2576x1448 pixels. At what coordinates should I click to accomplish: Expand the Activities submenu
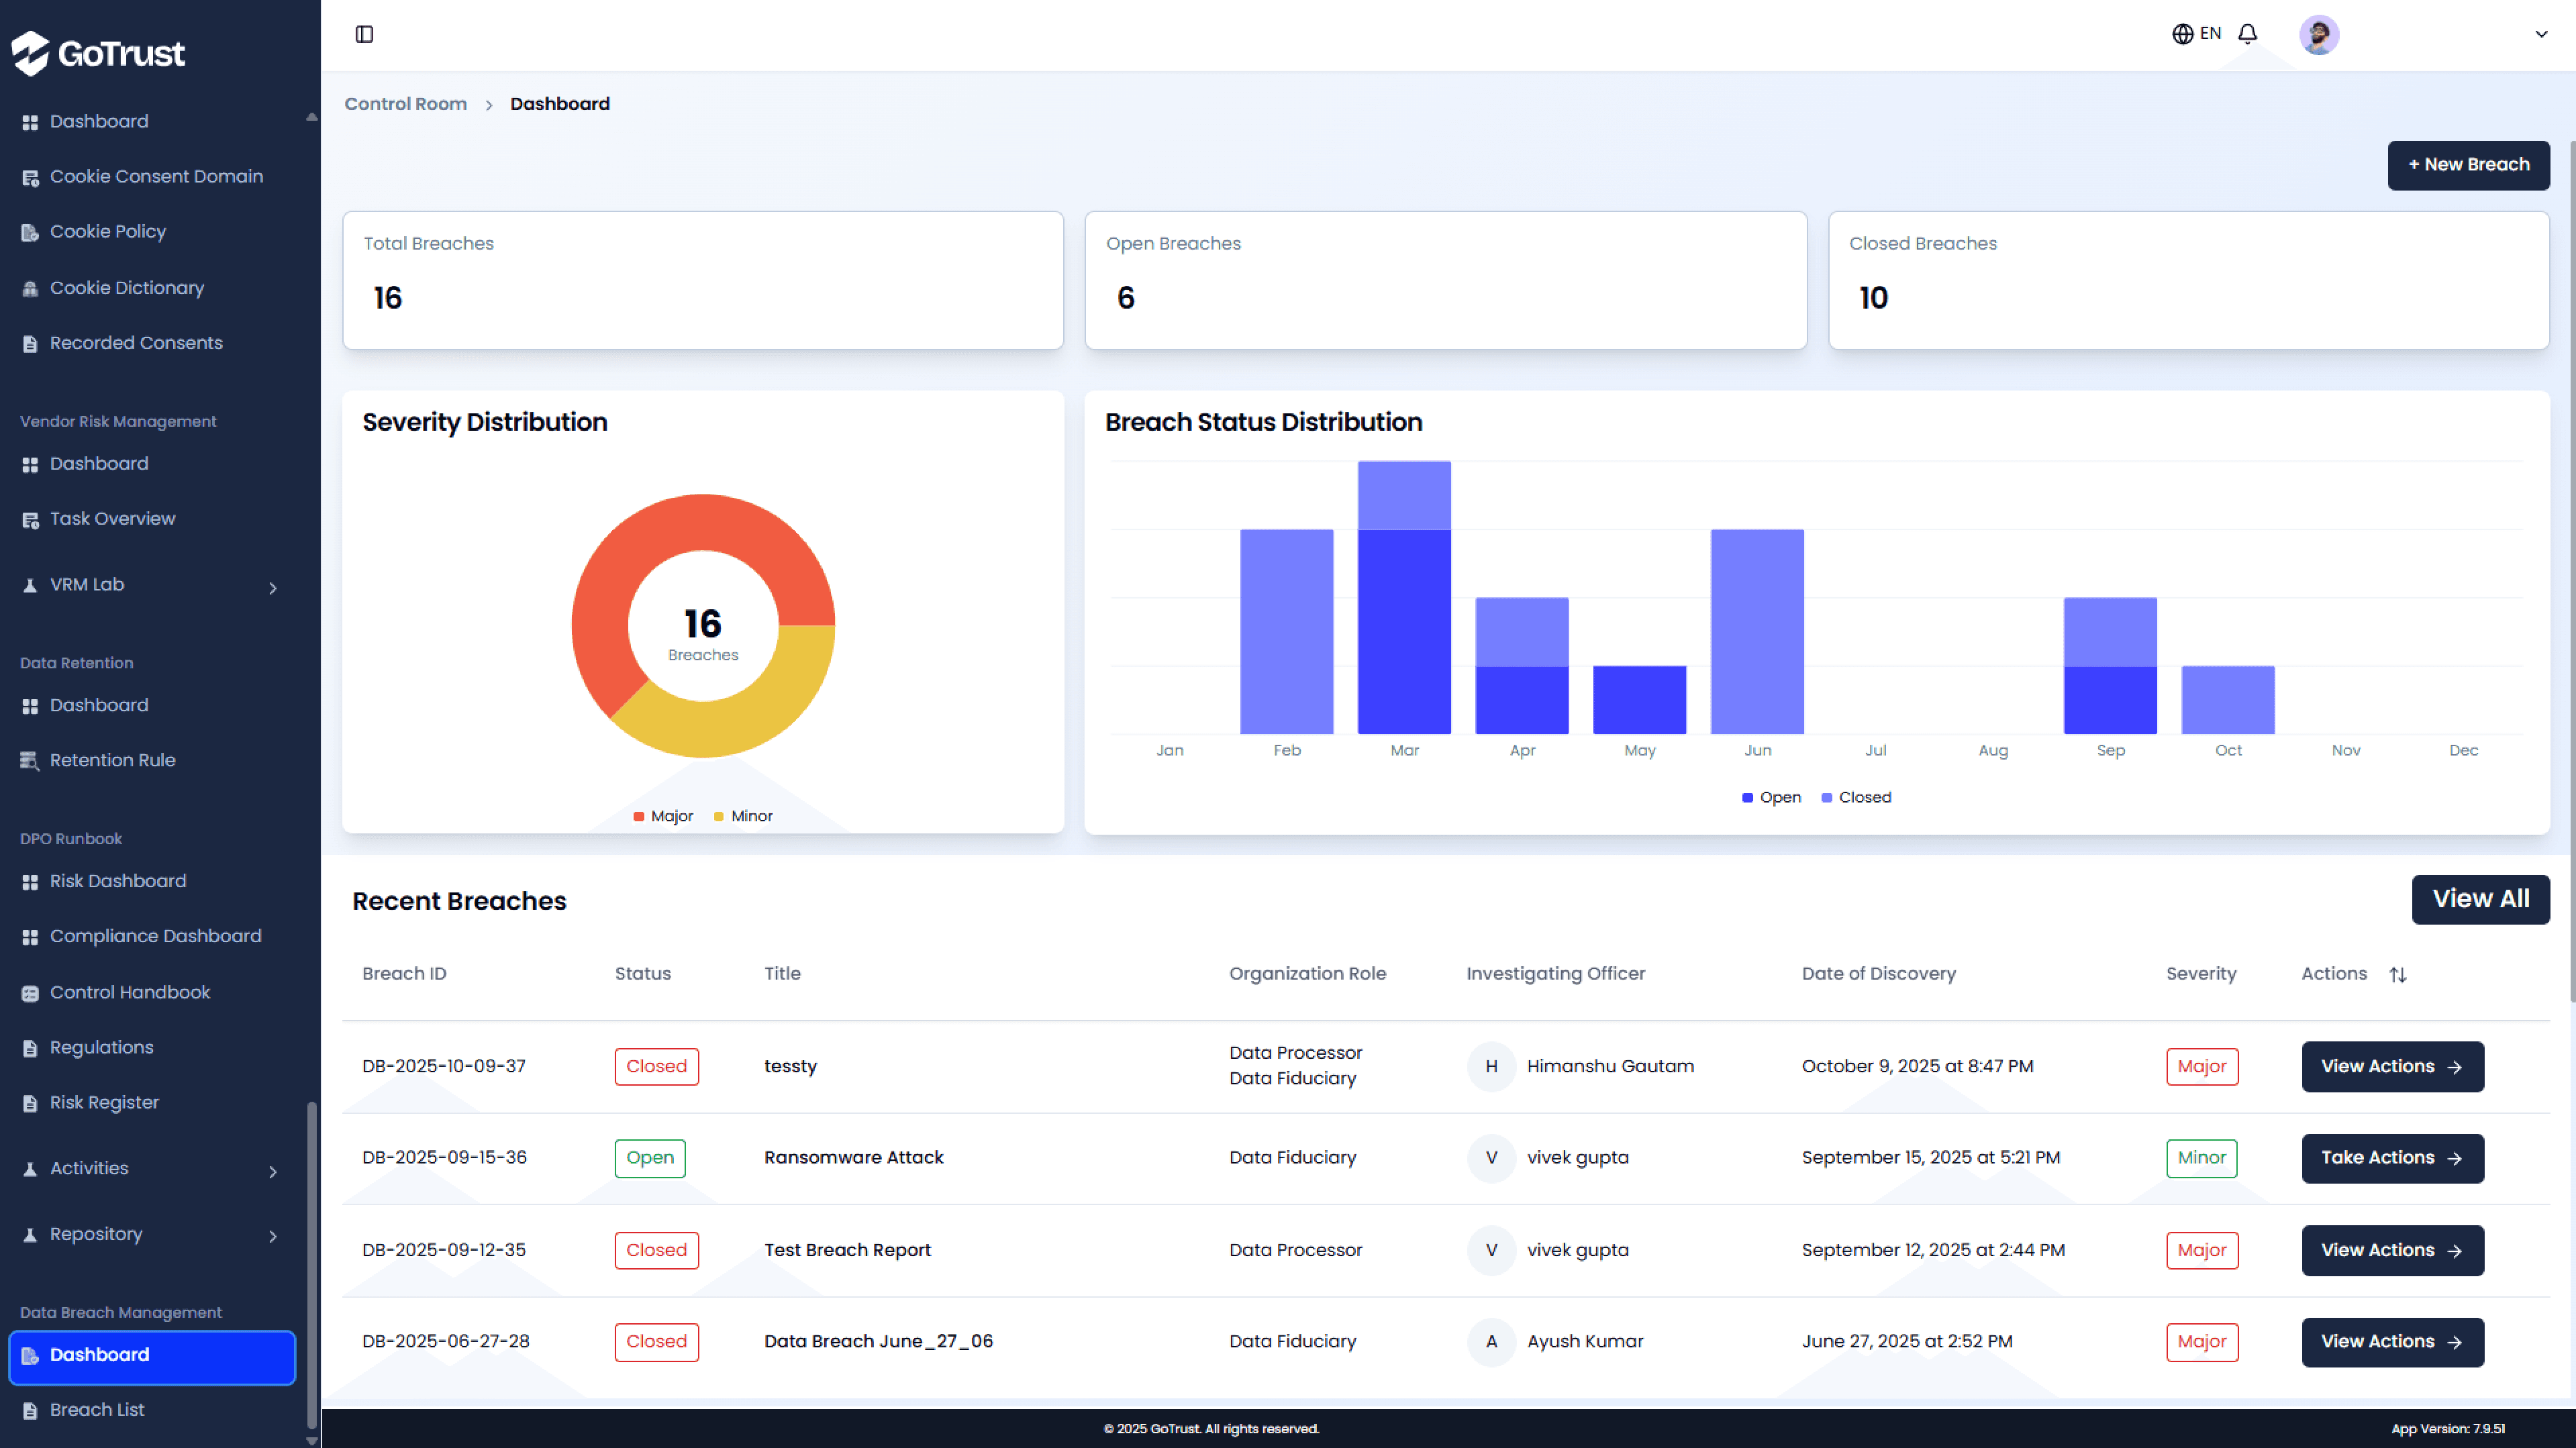[x=272, y=1171]
